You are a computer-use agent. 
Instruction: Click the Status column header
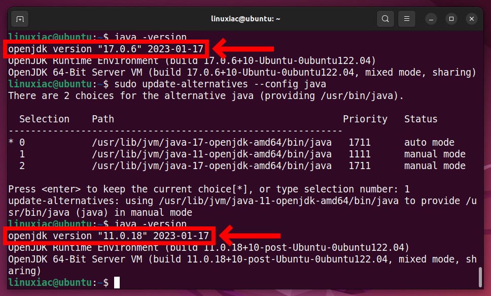tap(420, 119)
